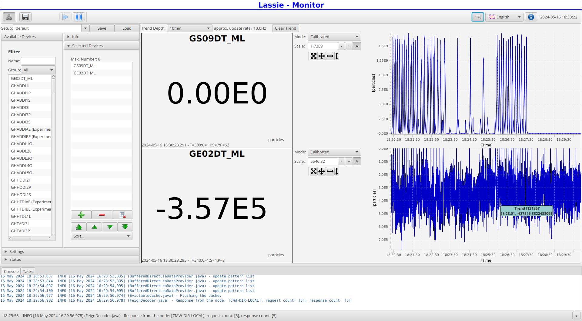Click the screenshot camera icon
The height and width of the screenshot is (321, 582).
pyautogui.click(x=477, y=17)
